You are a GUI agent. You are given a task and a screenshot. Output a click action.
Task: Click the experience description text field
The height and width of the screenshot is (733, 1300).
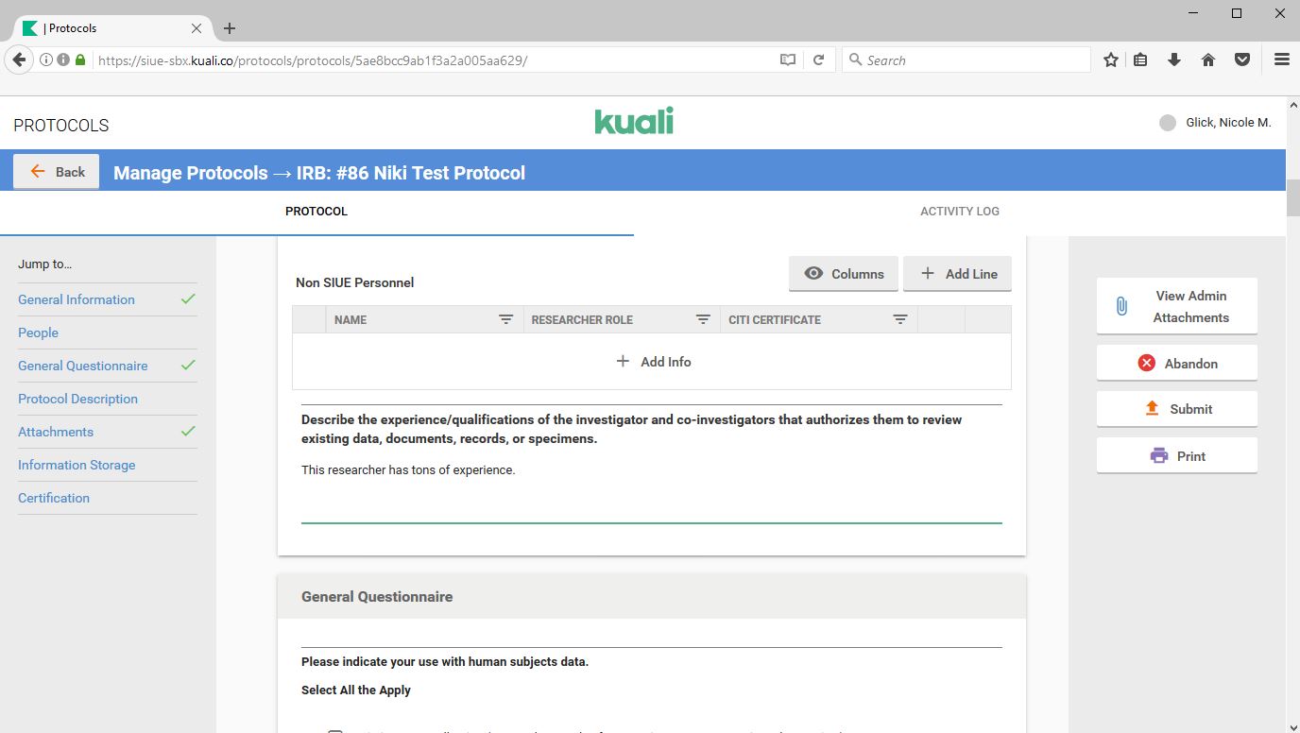(651, 491)
